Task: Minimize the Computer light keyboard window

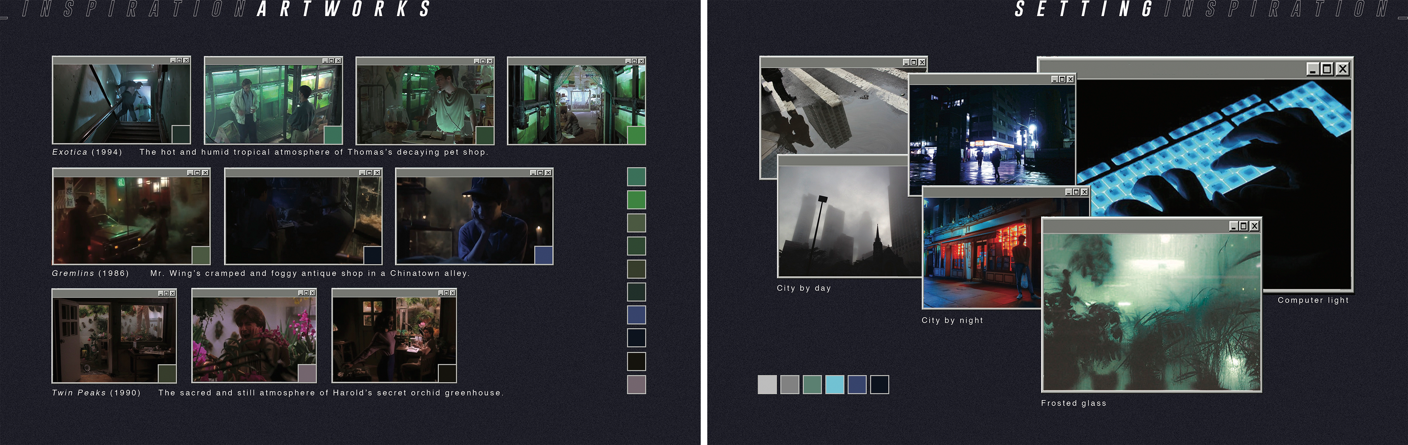Action: coord(1313,69)
